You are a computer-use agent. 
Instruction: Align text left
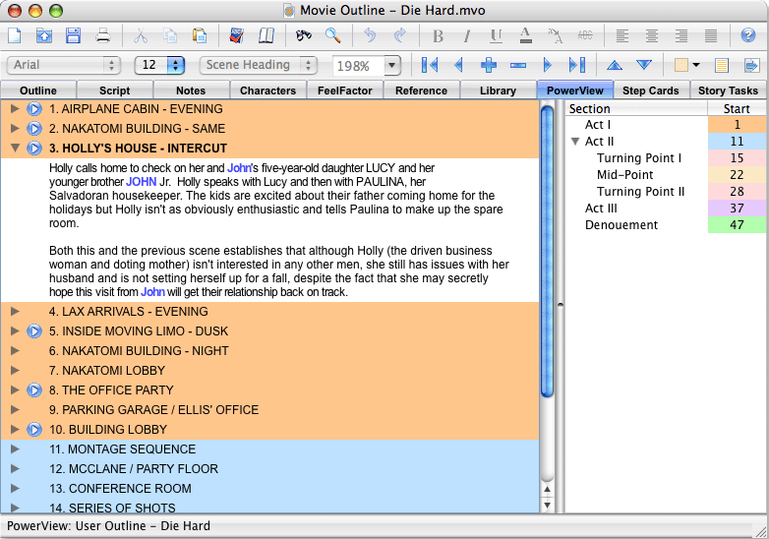[x=622, y=35]
